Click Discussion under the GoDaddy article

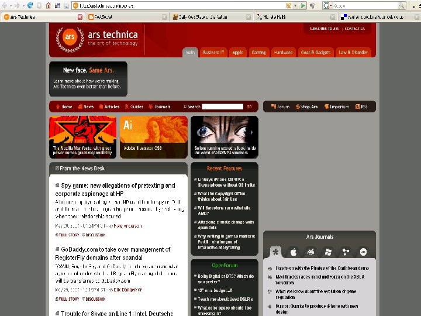94,299
